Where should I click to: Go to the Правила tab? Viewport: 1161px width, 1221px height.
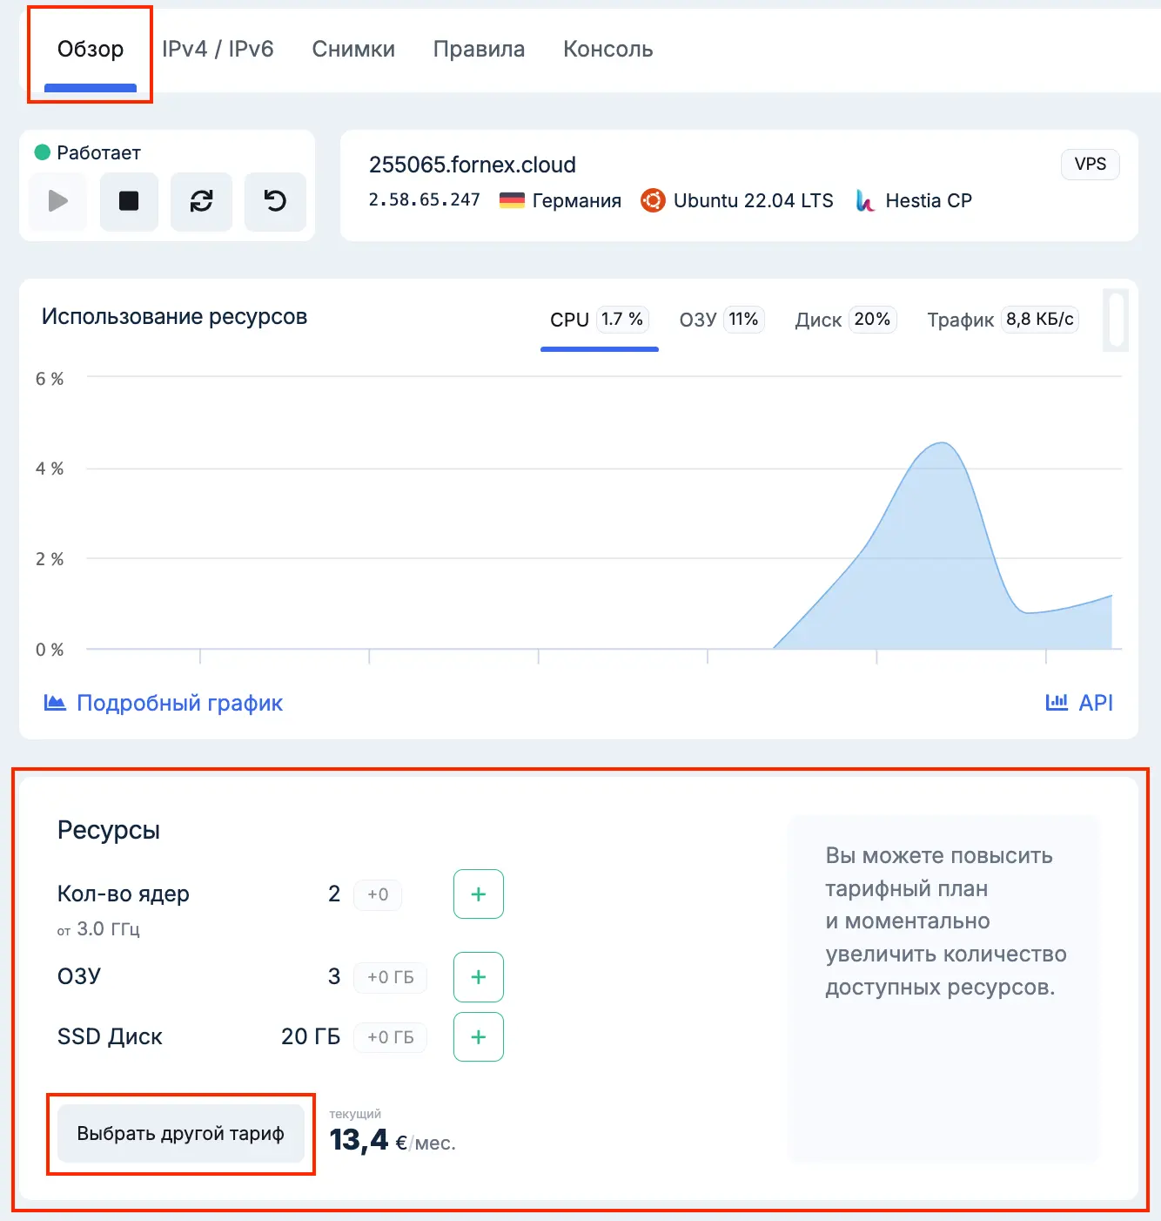(x=479, y=49)
